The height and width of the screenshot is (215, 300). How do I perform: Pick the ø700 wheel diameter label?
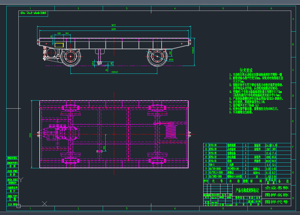tap(171, 60)
